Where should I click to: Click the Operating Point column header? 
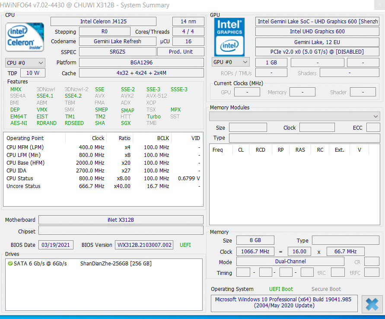coord(35,138)
